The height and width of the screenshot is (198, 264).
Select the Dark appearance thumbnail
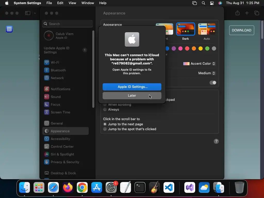(x=186, y=29)
